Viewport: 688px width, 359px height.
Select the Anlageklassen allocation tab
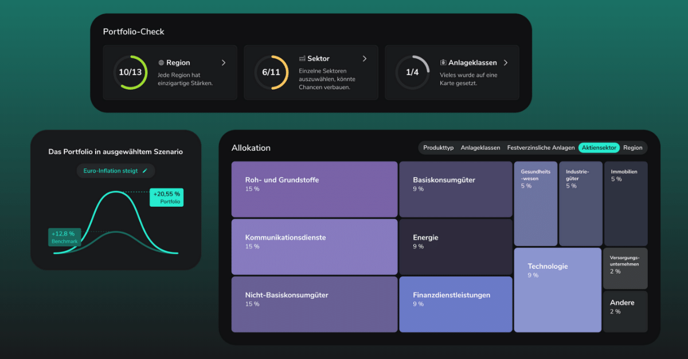480,148
